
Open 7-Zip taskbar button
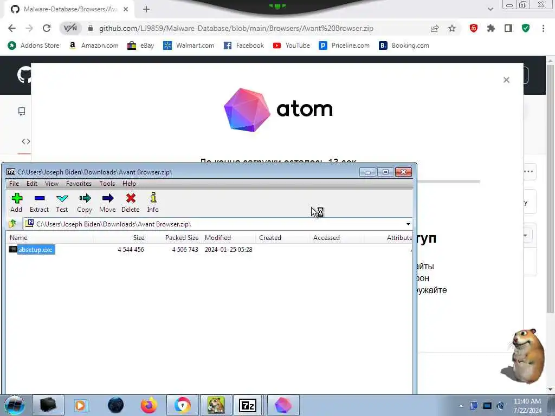(248, 405)
